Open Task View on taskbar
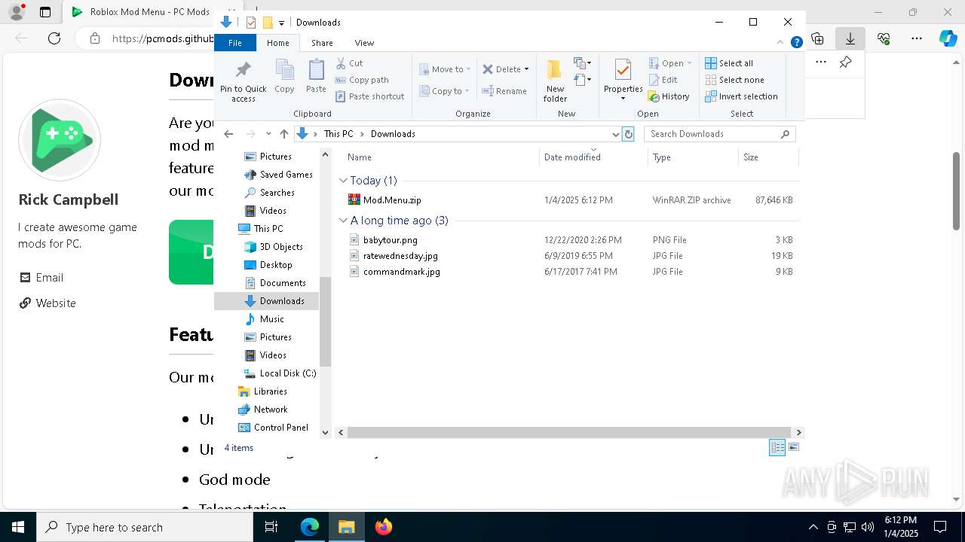 (x=271, y=527)
